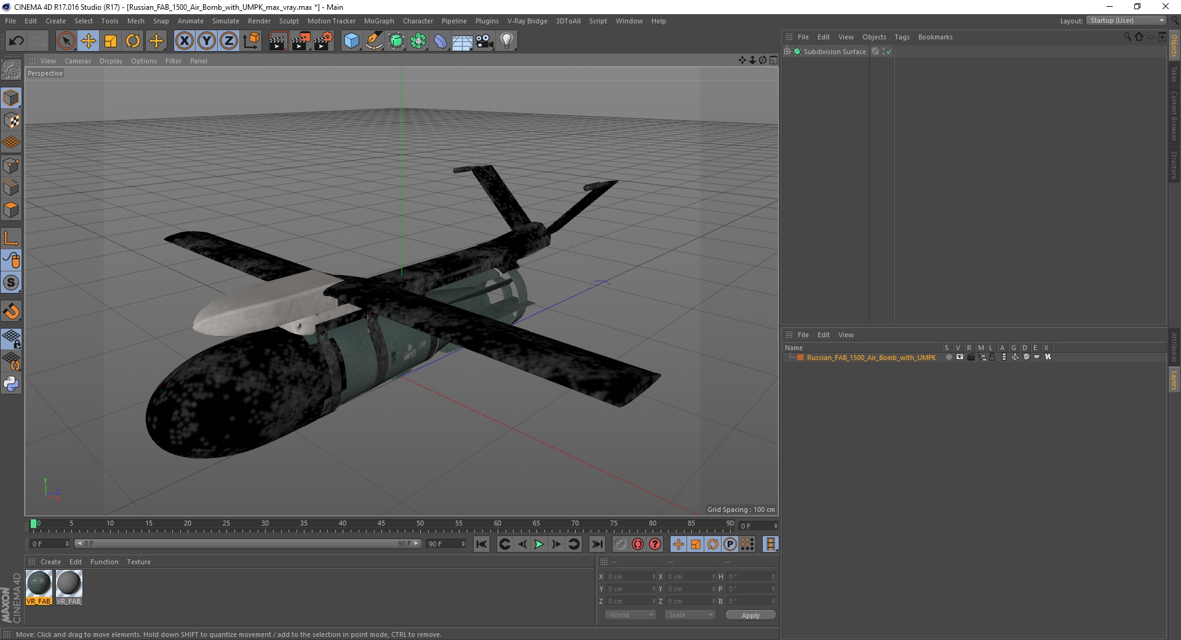Viewport: 1181px width, 640px height.
Task: Add a Light object
Action: pyautogui.click(x=507, y=41)
